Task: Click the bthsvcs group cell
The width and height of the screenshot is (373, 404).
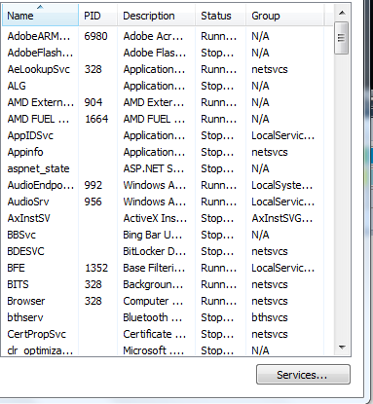Action: (x=270, y=317)
